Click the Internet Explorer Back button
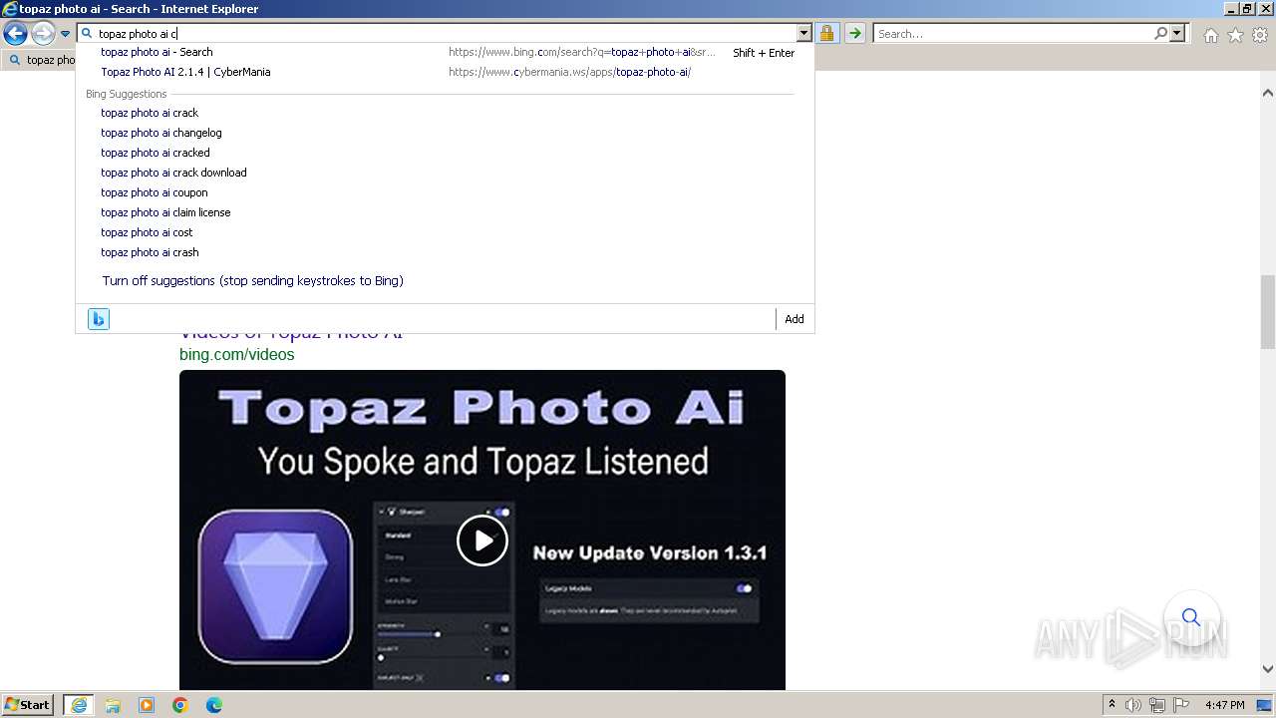This screenshot has width=1276, height=718. [15, 34]
